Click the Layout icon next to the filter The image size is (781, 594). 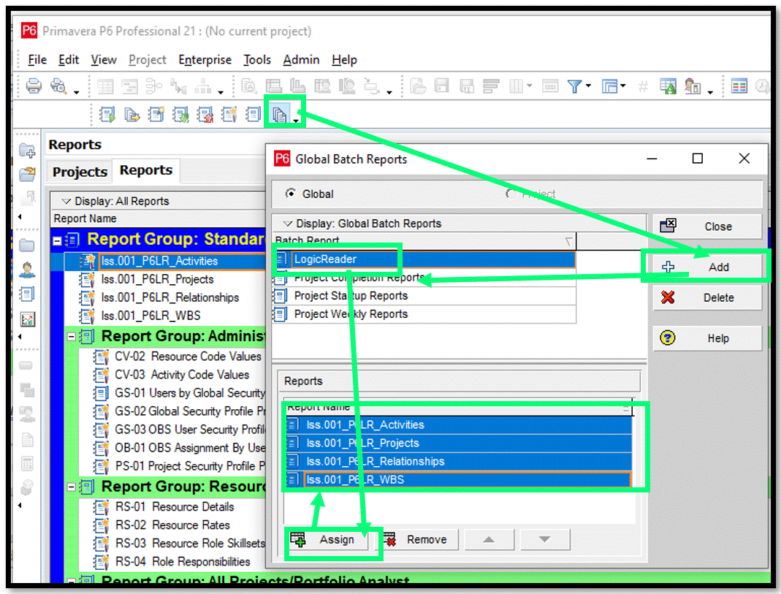click(x=609, y=86)
